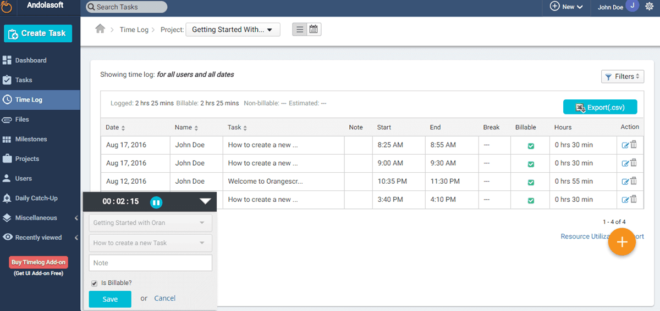Click the 00:02:15 timer readout
This screenshot has height=311, width=660.
pos(120,201)
